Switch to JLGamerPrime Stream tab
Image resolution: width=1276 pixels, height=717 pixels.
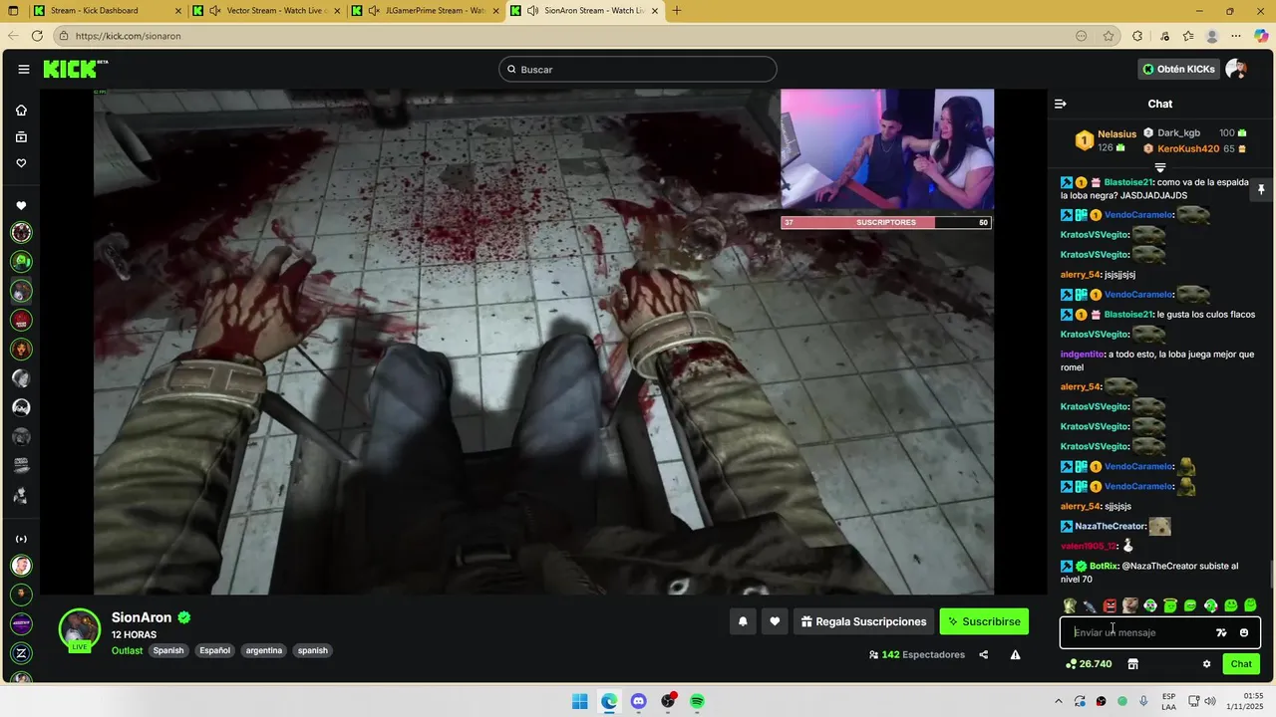pos(426,11)
